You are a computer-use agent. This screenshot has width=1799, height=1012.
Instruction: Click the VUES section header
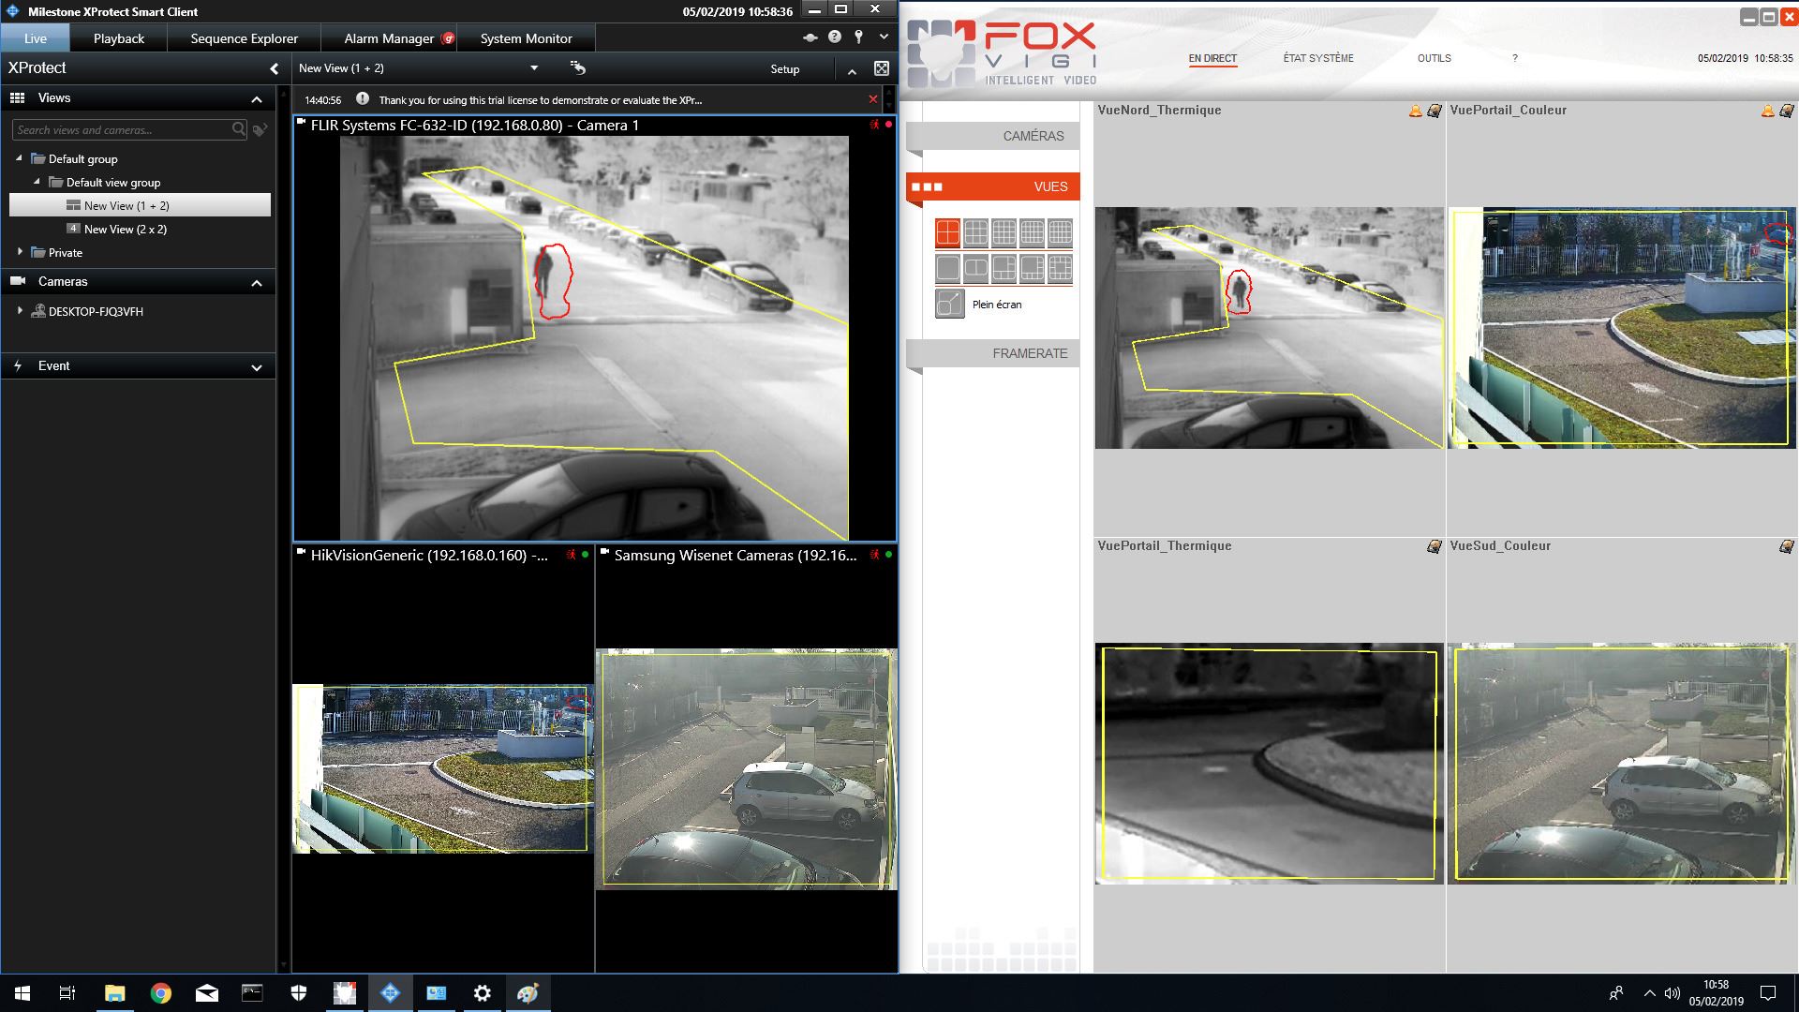(993, 186)
